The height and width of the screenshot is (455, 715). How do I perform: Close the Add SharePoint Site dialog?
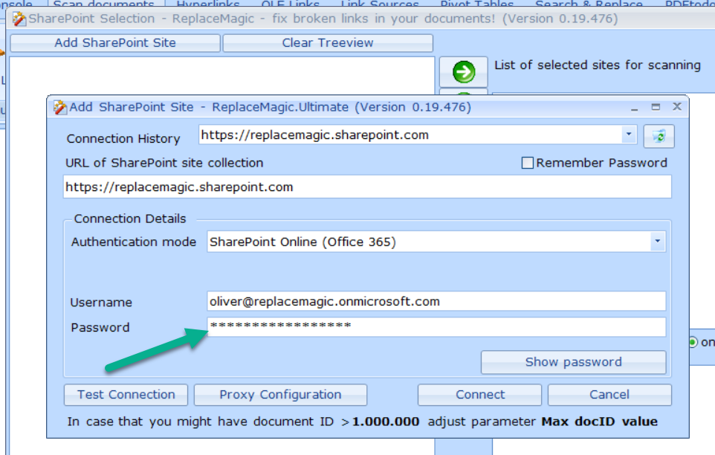click(677, 106)
